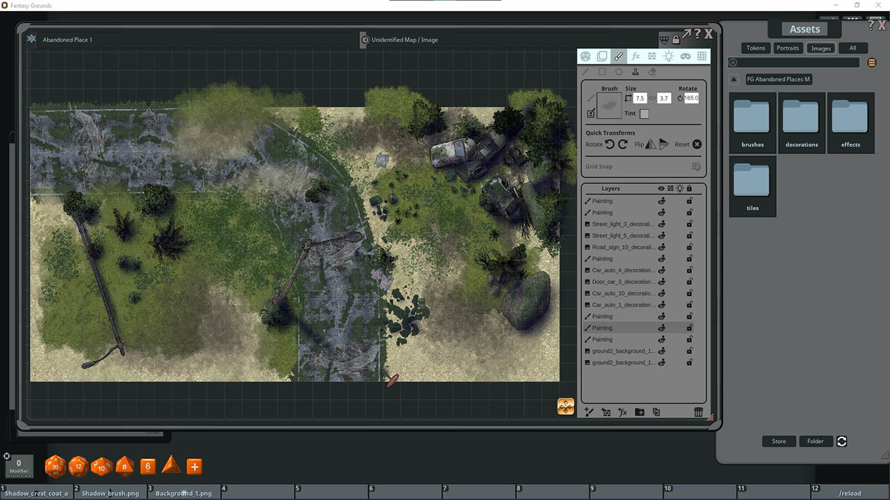This screenshot has height=500, width=890.
Task: Go up from FG Abandoned Places folder
Action: pos(735,78)
